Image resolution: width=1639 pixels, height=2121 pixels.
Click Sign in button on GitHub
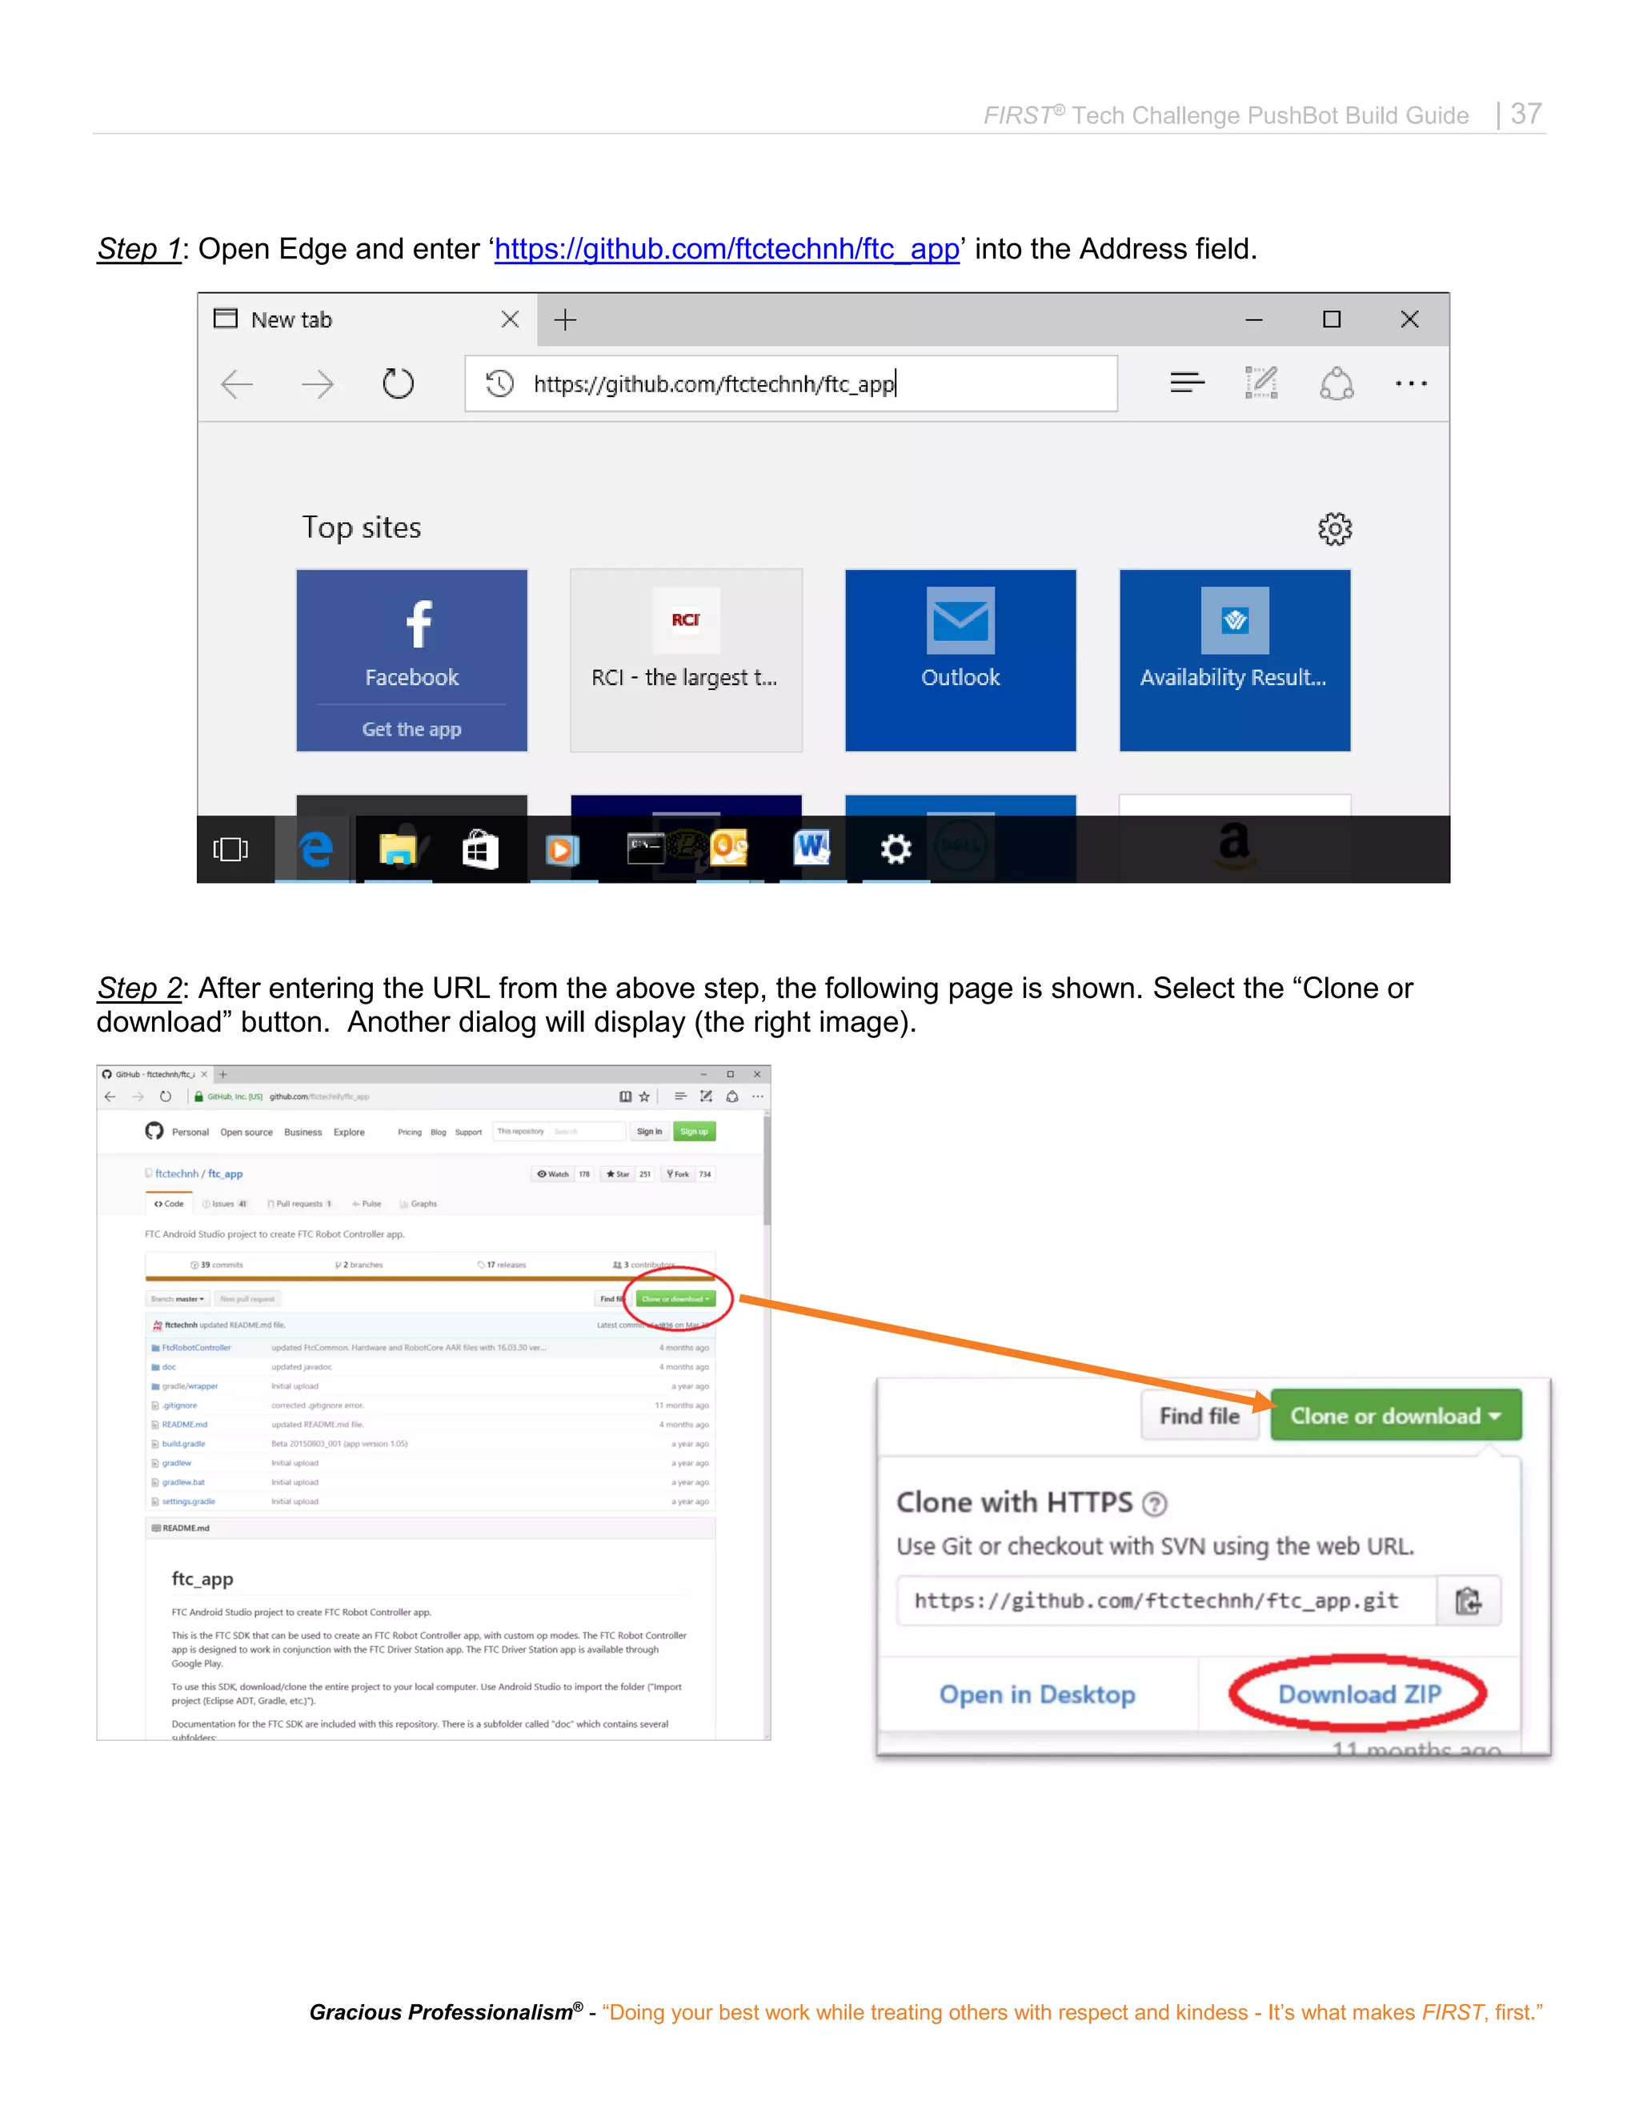click(650, 1132)
